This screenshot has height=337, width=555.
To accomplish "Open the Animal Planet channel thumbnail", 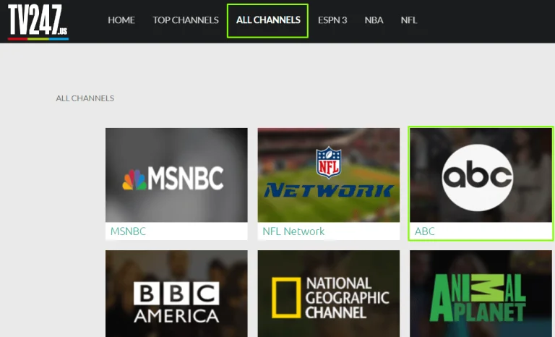I will click(481, 294).
